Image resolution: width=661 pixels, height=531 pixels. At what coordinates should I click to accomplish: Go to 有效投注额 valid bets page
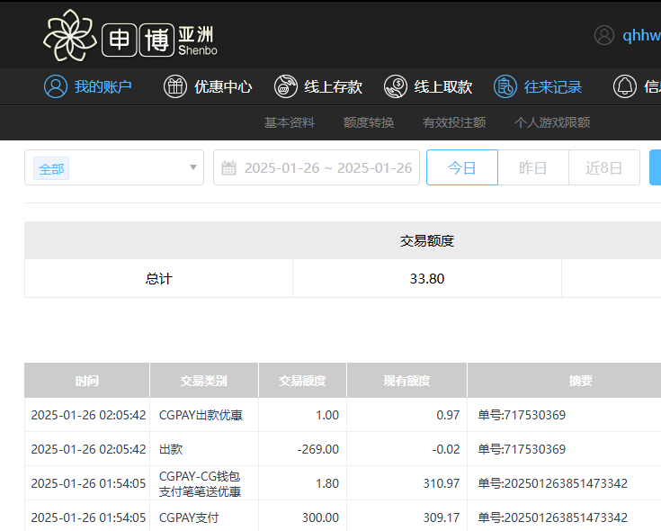454,122
